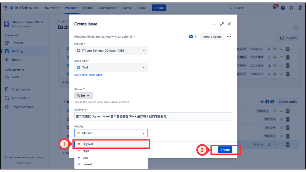Select Highest priority option
The height and width of the screenshot is (172, 306).
coord(111,144)
